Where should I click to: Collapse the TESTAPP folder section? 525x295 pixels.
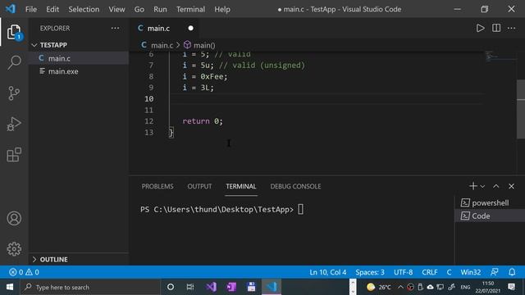pyautogui.click(x=79, y=45)
